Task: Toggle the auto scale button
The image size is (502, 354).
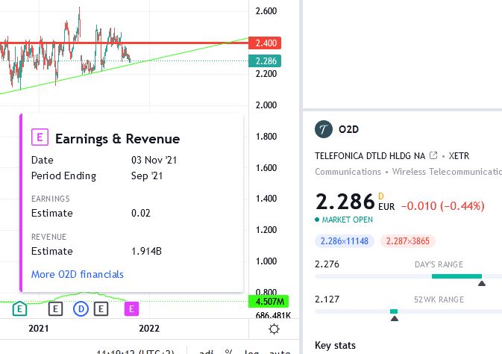Action: pos(280,352)
